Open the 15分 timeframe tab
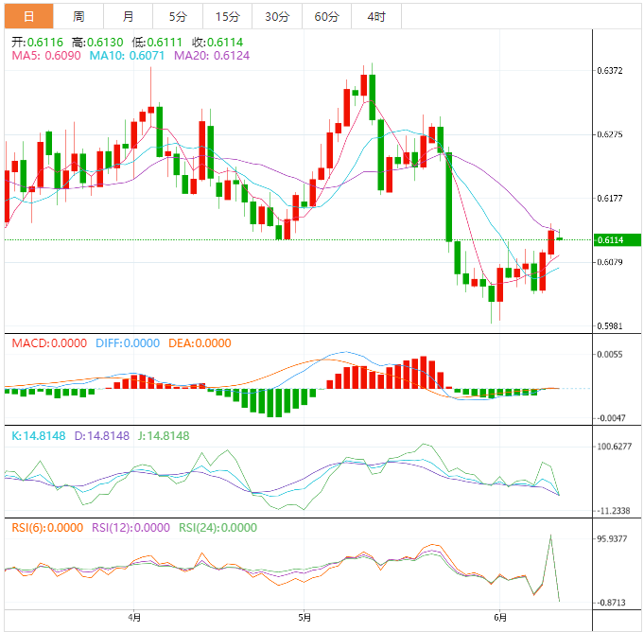Screen dimensions: 644x632 click(x=227, y=16)
